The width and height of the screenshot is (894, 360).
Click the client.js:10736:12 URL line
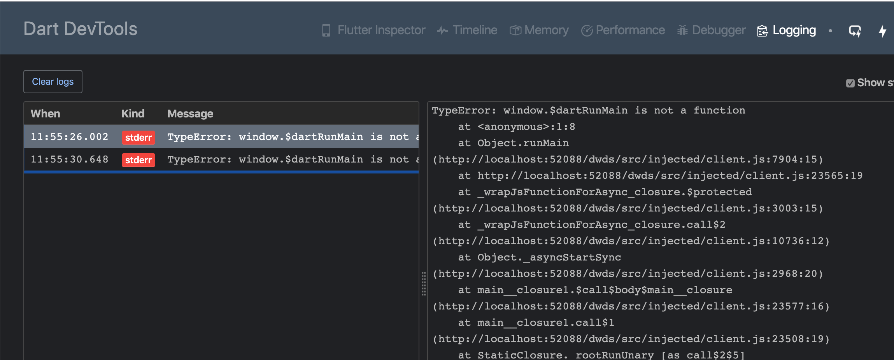click(x=631, y=241)
